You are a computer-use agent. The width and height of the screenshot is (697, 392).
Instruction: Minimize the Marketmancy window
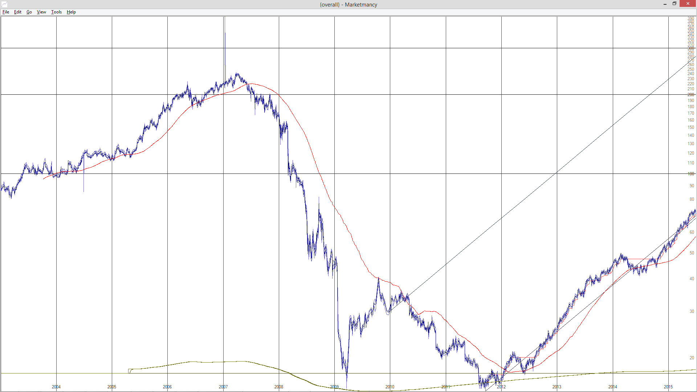[x=665, y=4]
